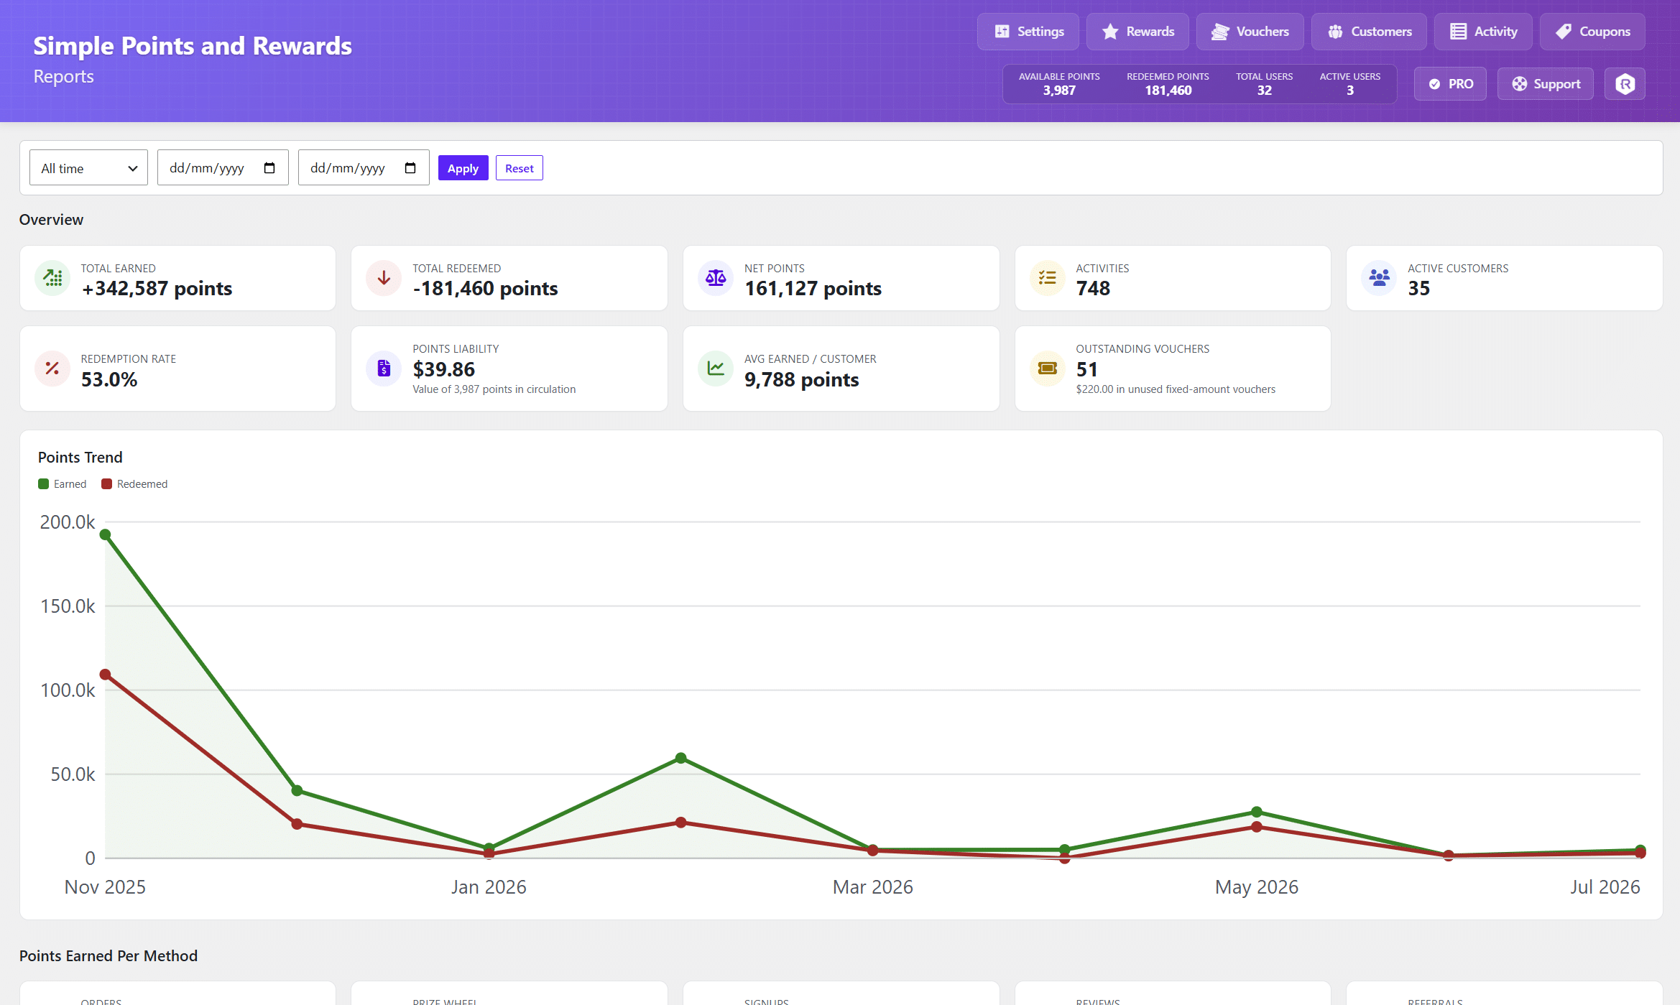Open the end date calendar picker icon
The width and height of the screenshot is (1680, 1005).
[410, 168]
